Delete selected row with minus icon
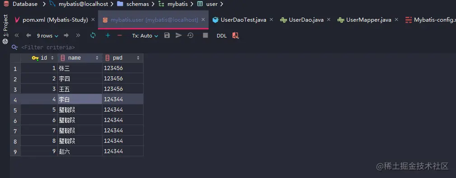Screen dimensions: 456x178 (120, 36)
